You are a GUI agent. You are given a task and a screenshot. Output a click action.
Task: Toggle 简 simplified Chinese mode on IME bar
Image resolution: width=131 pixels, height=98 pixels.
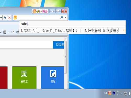tap(43, 11)
